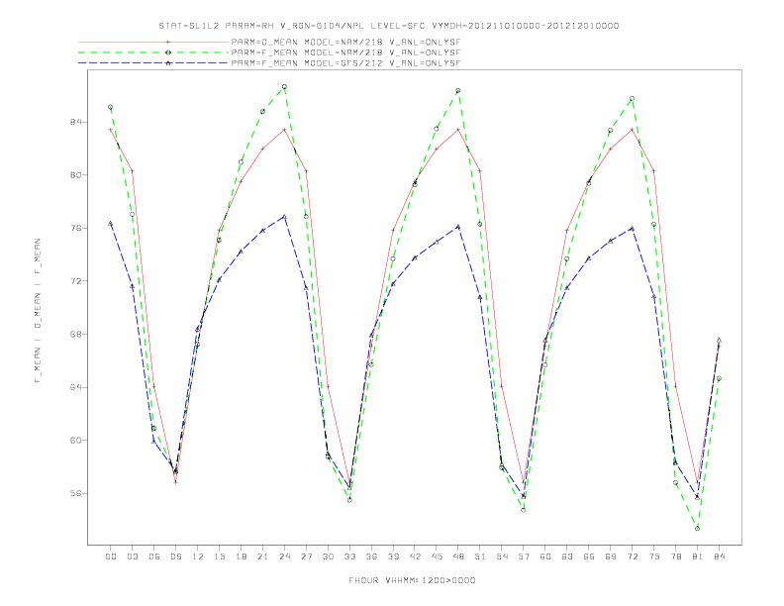The height and width of the screenshot is (606, 784).
Task: Click forecast hour tick label 12
Action: pos(198,556)
